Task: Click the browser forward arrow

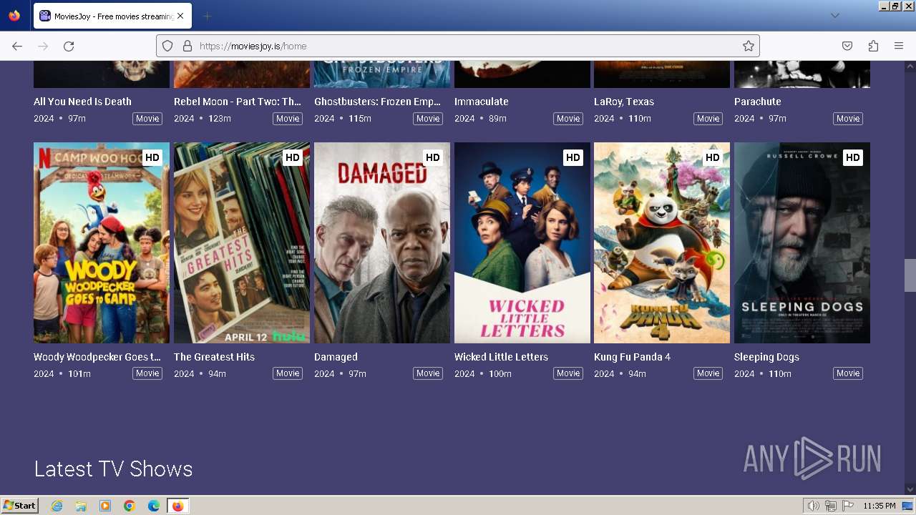Action: click(43, 46)
